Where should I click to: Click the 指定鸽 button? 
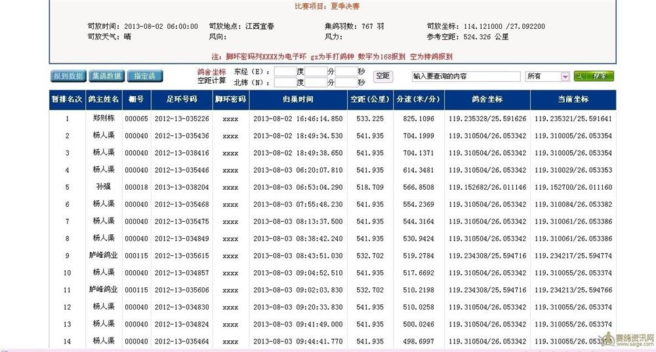pyautogui.click(x=145, y=76)
